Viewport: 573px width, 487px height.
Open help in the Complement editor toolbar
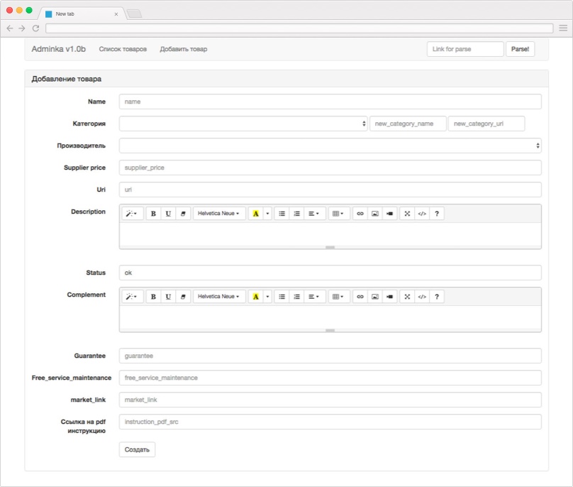click(x=437, y=297)
